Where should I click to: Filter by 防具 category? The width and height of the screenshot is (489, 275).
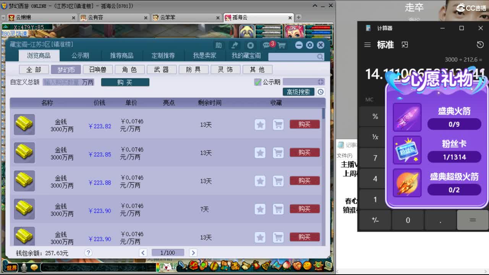click(x=194, y=70)
